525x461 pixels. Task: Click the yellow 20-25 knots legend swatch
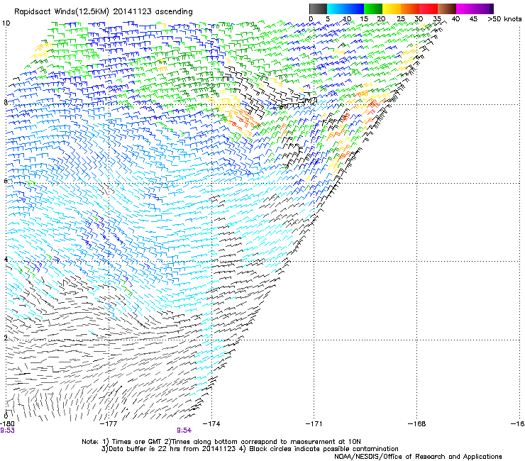click(392, 9)
